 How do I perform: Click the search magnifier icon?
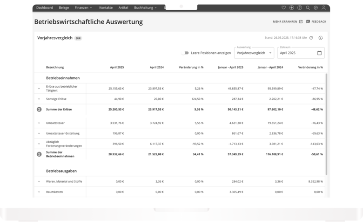(x=308, y=8)
